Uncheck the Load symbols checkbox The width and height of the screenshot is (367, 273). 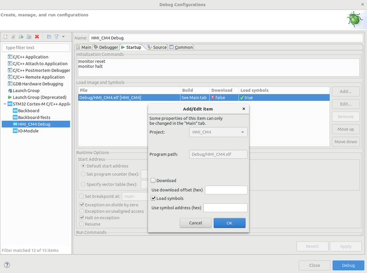click(154, 198)
